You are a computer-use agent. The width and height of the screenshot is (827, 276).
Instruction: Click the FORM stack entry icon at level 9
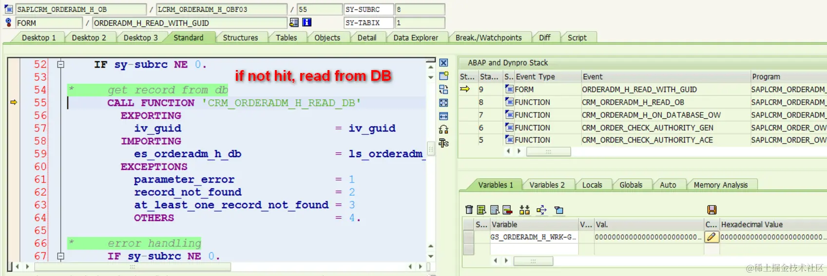(509, 89)
